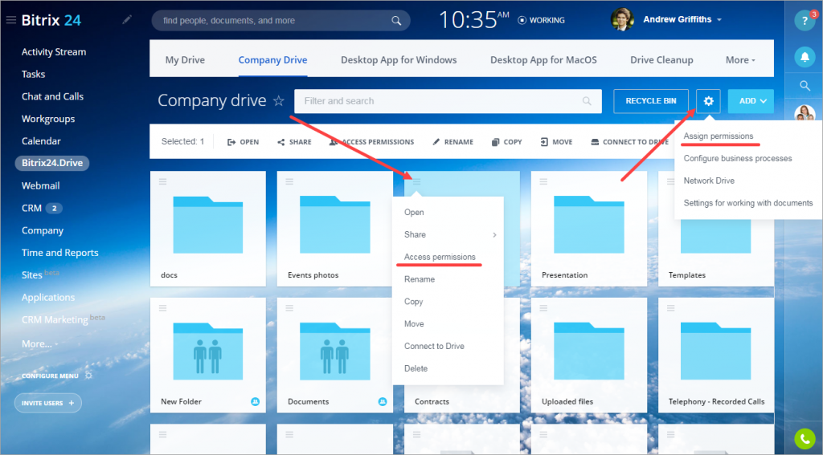Click MOVE in the selection toolbar
Viewport: 823px width, 455px height.
coord(556,142)
